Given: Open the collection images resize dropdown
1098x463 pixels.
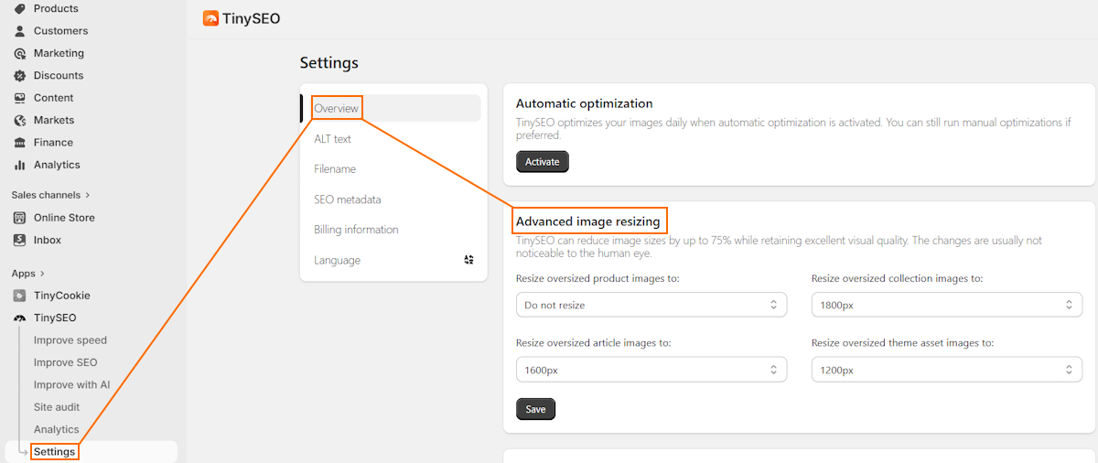Looking at the screenshot, I should 947,305.
